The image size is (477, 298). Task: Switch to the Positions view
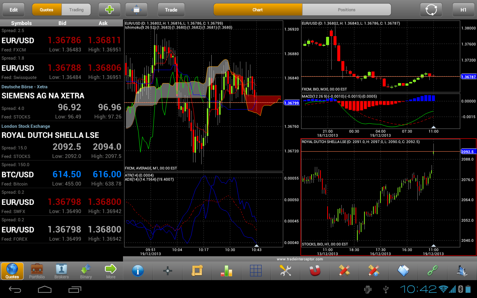tap(347, 10)
